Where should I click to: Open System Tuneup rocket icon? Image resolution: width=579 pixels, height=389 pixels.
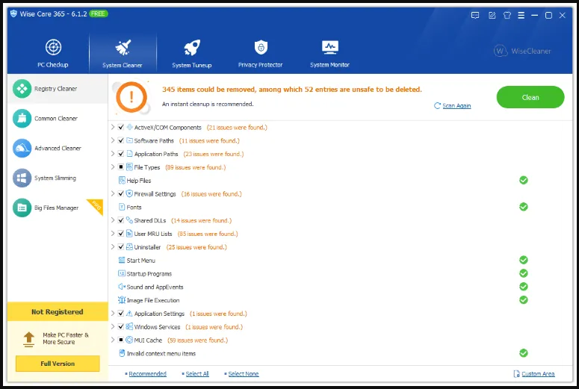[192, 48]
